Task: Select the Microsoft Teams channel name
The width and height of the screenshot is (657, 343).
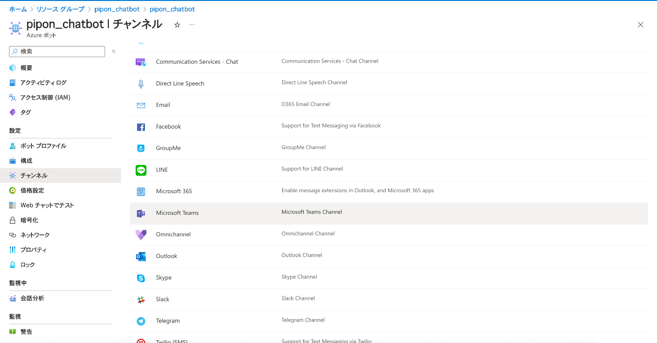Action: pyautogui.click(x=177, y=213)
